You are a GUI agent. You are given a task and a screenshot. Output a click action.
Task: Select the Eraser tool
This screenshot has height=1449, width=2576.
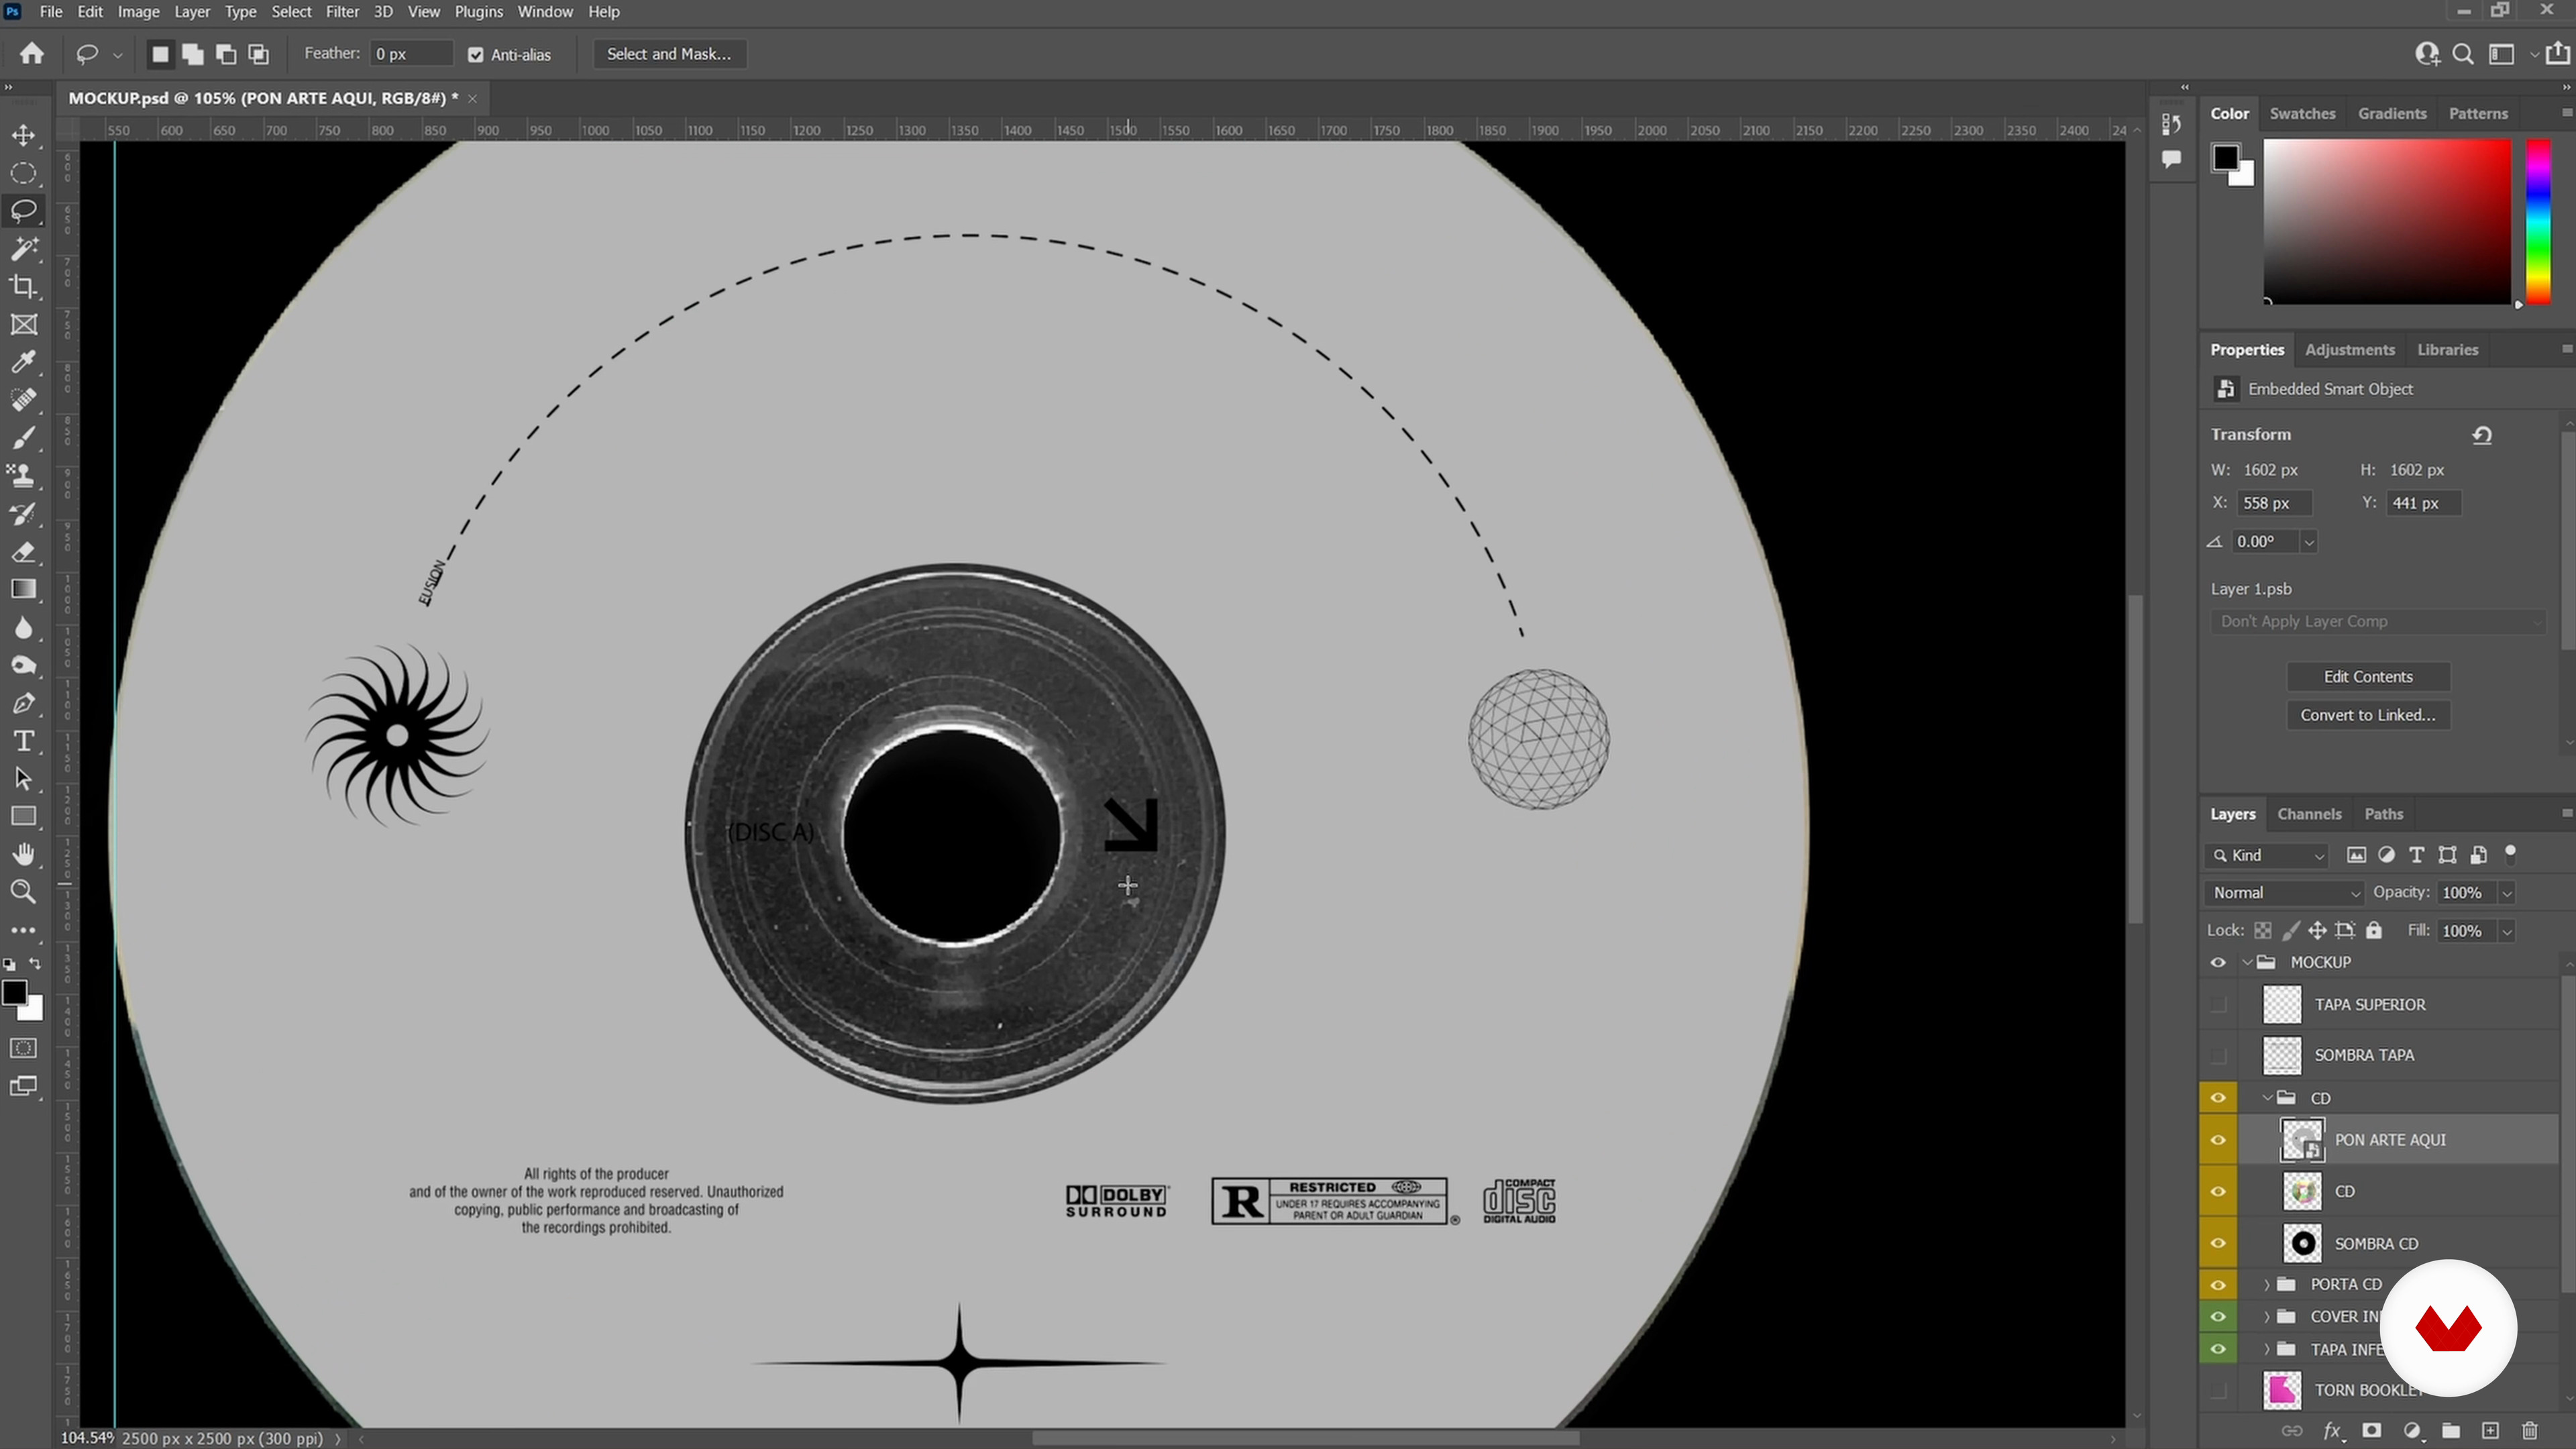pyautogui.click(x=23, y=552)
